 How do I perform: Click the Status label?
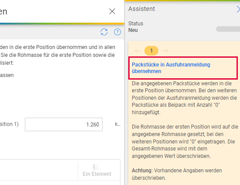[x=136, y=24]
